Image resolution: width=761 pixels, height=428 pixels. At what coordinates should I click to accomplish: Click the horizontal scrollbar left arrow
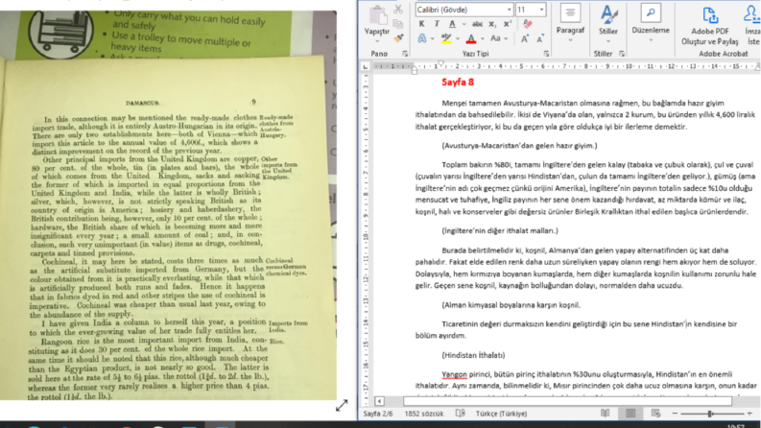379,401
